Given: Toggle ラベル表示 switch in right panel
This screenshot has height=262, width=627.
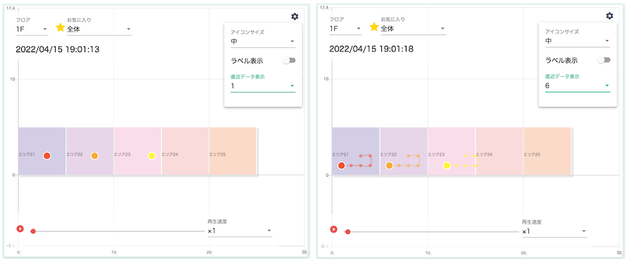Looking at the screenshot, I should point(604,60).
